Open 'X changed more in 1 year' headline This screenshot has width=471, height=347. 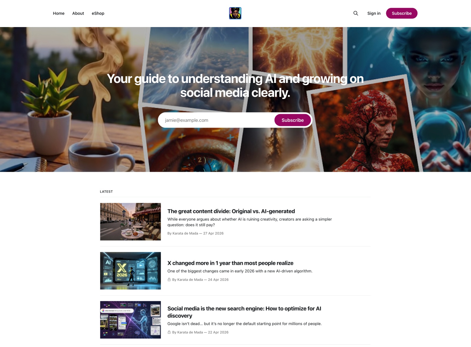pos(230,263)
